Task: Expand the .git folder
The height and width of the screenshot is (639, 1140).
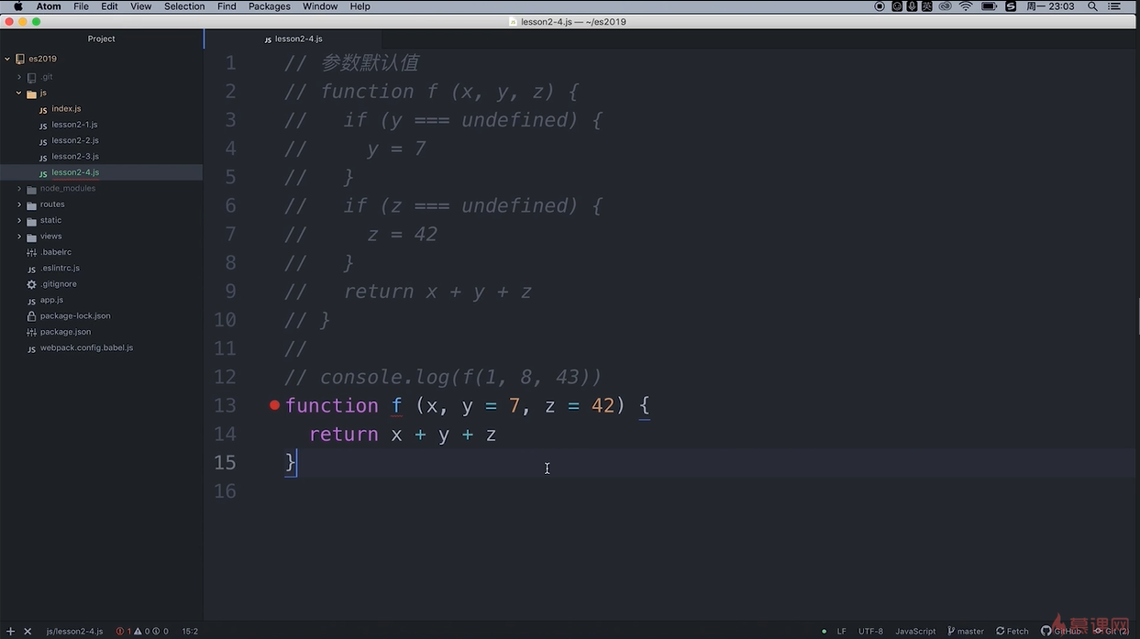Action: [19, 77]
